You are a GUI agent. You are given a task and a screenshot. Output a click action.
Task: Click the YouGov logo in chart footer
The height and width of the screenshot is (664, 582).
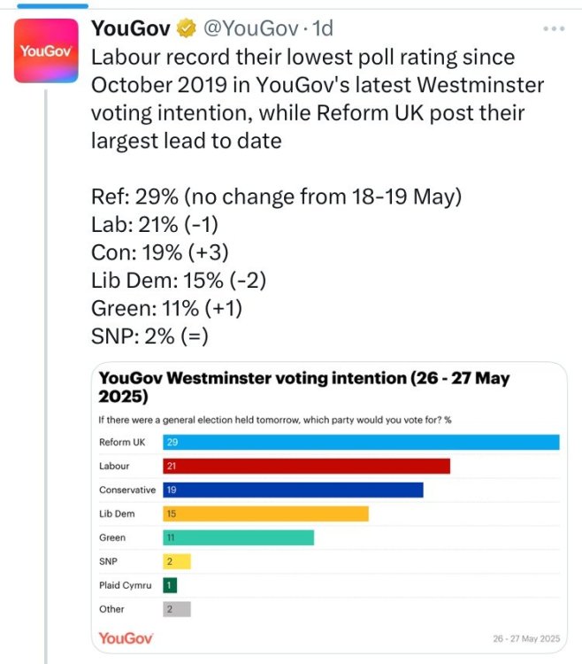[126, 638]
